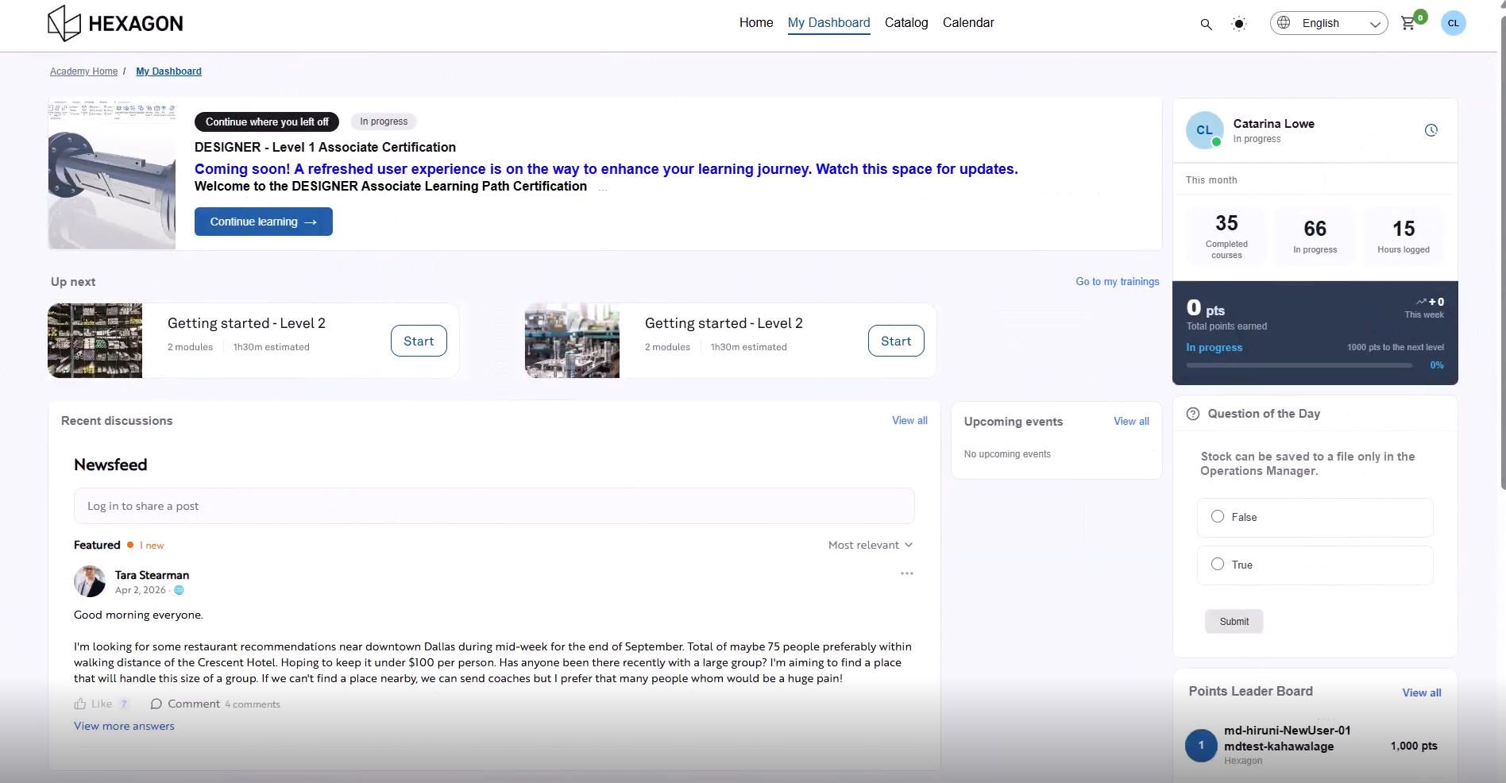1506x783 pixels.
Task: Click the Continue learning button
Action: [x=264, y=222]
